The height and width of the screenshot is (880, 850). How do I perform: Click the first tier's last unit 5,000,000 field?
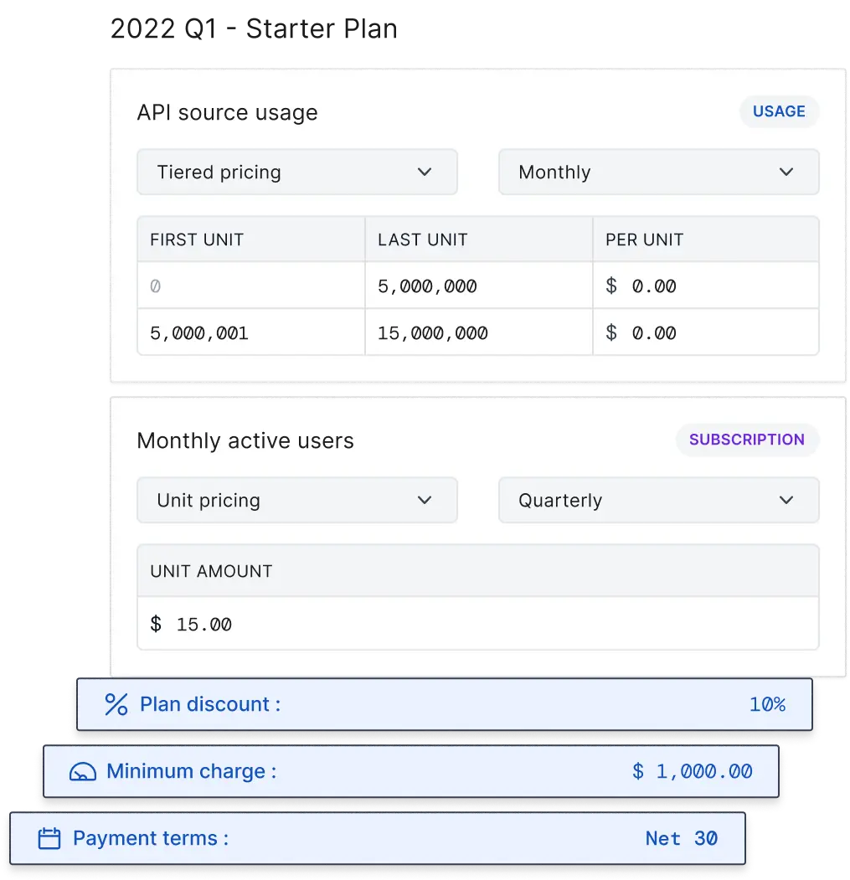tap(478, 286)
